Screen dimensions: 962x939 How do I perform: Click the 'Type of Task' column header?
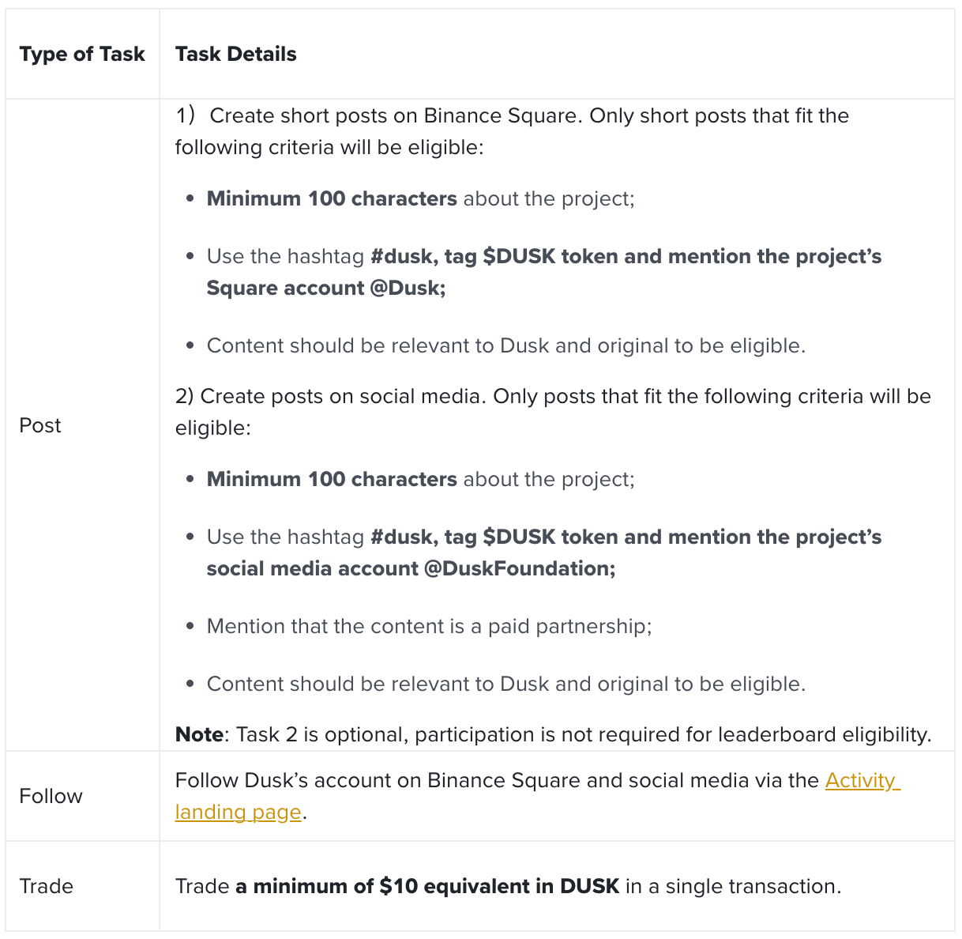[x=82, y=54]
